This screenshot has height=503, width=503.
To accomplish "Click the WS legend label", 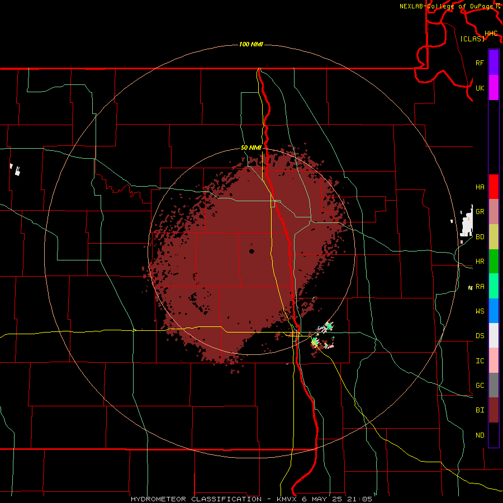I will click(480, 311).
